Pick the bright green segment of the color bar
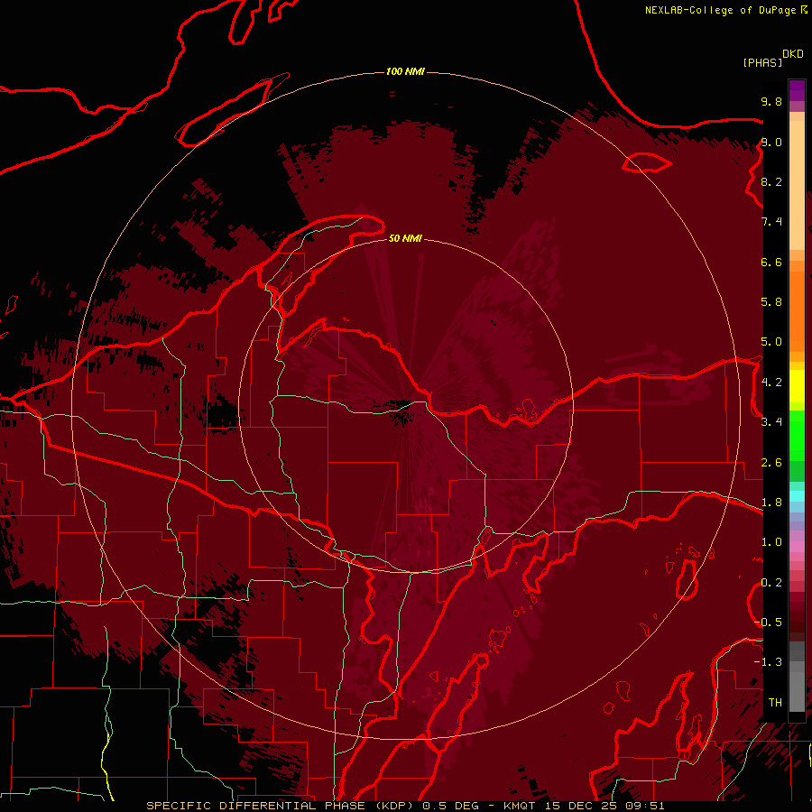Viewport: 812px width, 812px height. point(797,438)
